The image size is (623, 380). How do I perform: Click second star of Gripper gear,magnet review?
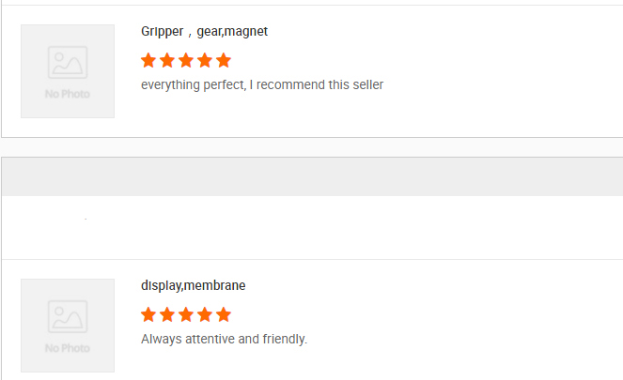167,61
